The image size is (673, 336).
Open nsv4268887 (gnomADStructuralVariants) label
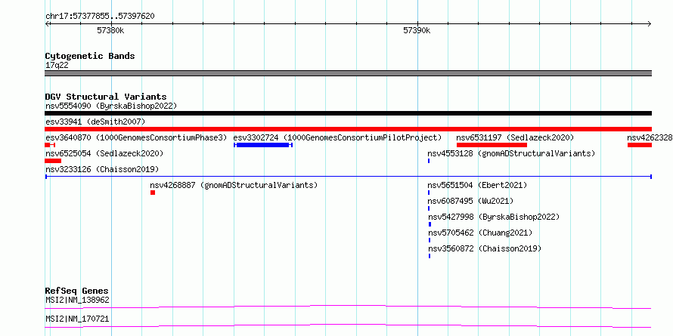click(234, 186)
